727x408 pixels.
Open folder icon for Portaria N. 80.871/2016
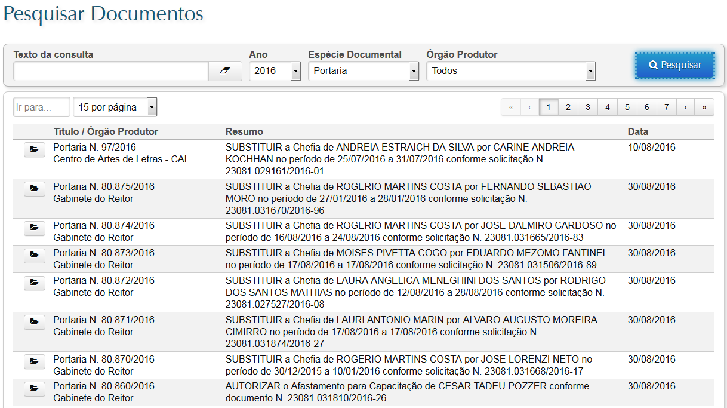point(34,322)
